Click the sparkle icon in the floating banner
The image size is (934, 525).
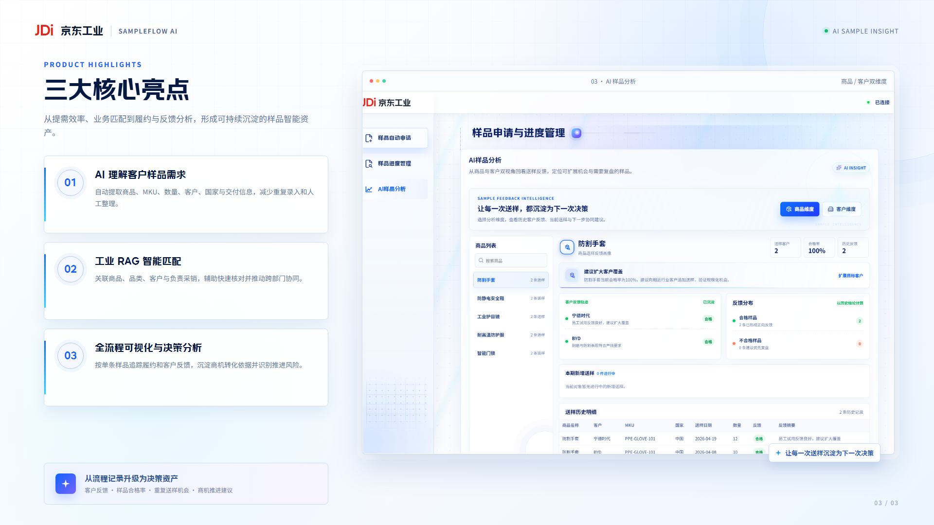click(778, 453)
